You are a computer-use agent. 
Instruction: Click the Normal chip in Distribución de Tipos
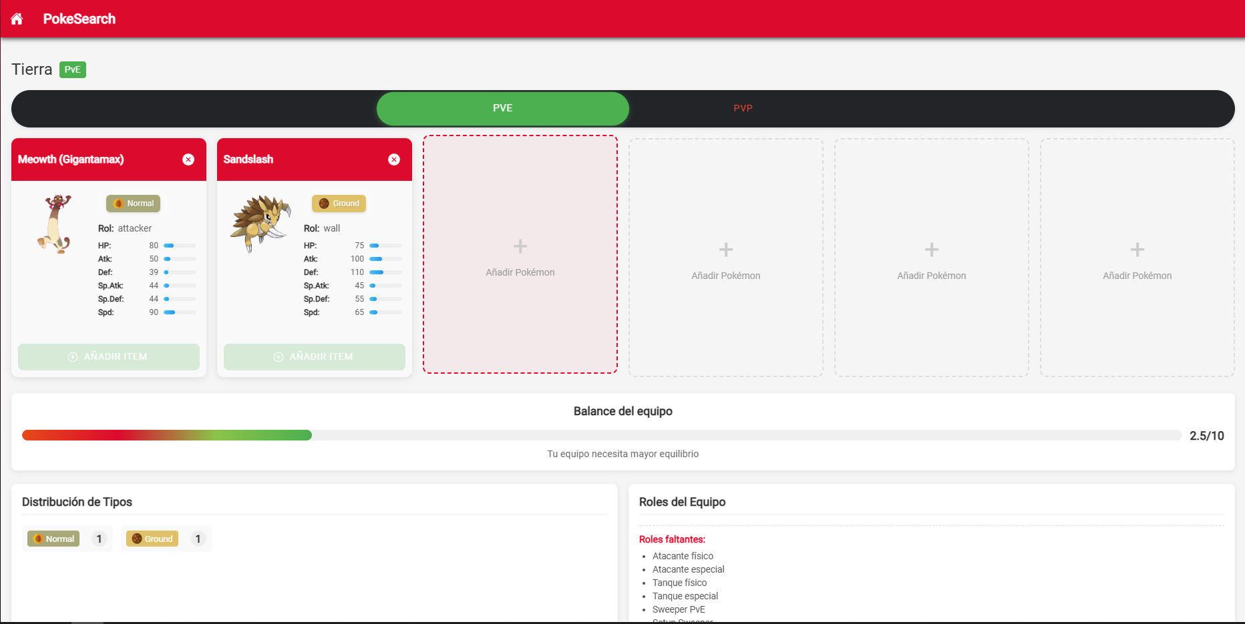(x=53, y=539)
